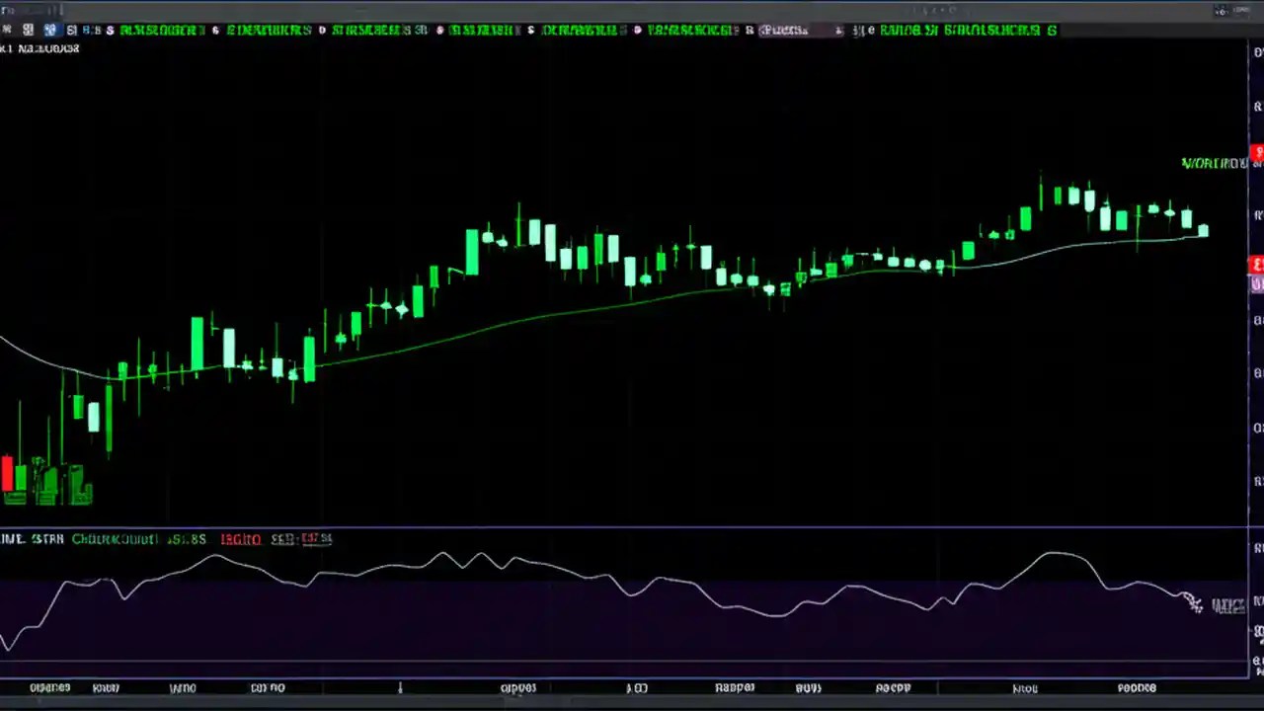1264x711 pixels.
Task: Click along the bottom time axis scrollbar
Action: [632, 687]
